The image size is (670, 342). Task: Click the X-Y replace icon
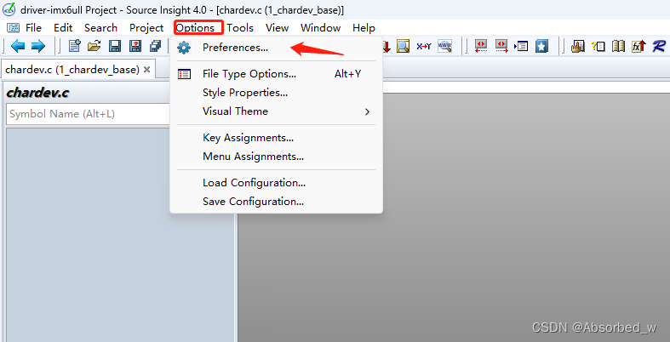click(424, 46)
